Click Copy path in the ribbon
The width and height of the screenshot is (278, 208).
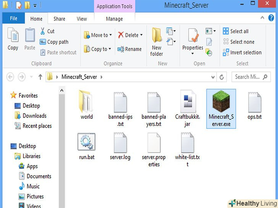point(54,42)
